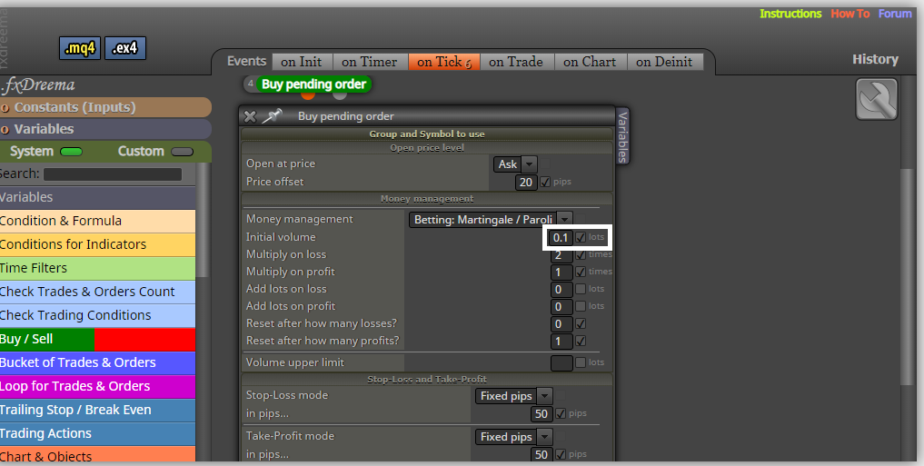Edit Take-Profit in pips value

pyautogui.click(x=541, y=454)
